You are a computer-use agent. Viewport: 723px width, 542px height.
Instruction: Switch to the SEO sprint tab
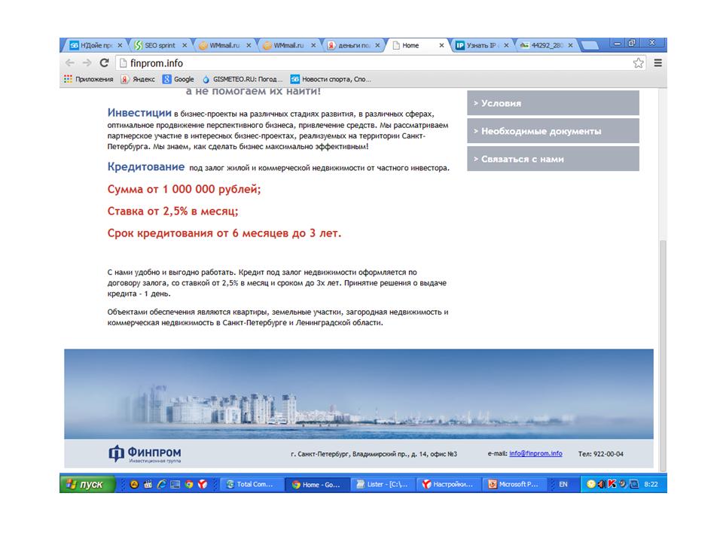[x=160, y=45]
